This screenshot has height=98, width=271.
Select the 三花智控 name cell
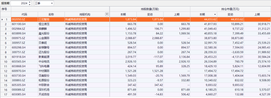(x=51, y=20)
